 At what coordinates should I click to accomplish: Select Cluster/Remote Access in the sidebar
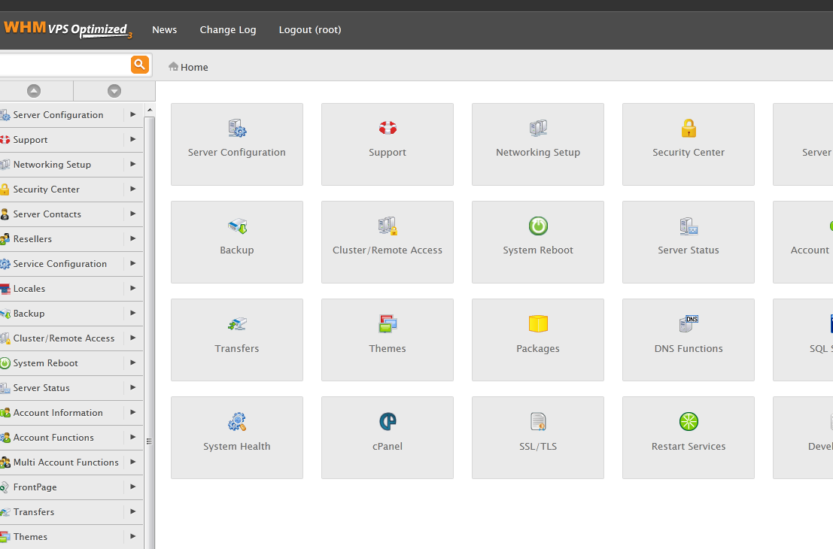(x=64, y=338)
